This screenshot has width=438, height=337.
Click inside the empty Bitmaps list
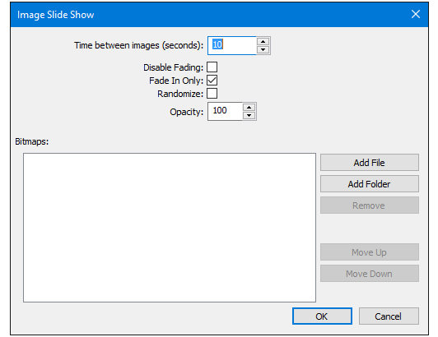[x=170, y=228]
